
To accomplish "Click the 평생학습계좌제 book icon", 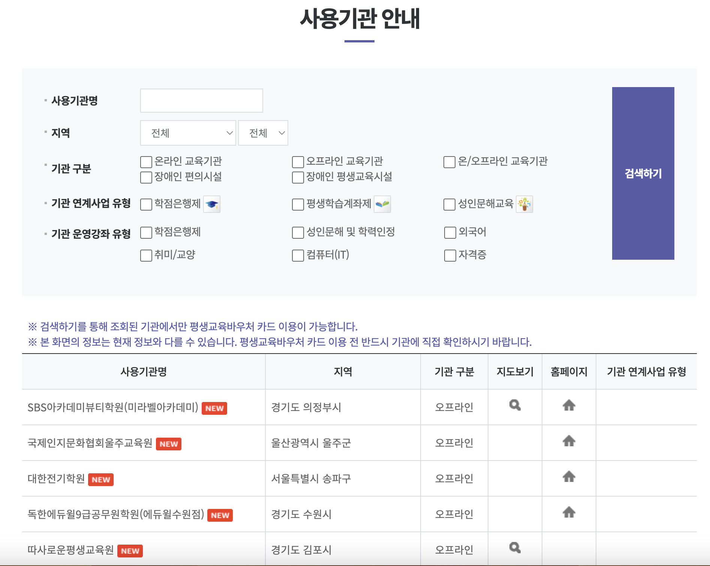I will coord(382,204).
